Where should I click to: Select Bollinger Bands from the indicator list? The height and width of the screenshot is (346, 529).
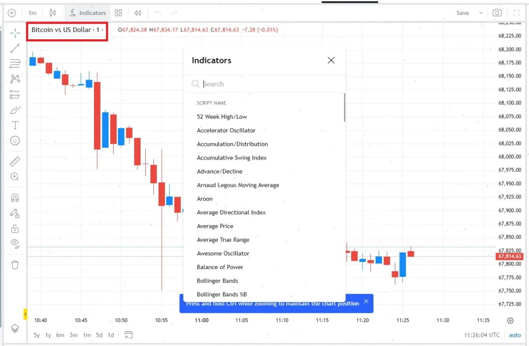(216, 280)
